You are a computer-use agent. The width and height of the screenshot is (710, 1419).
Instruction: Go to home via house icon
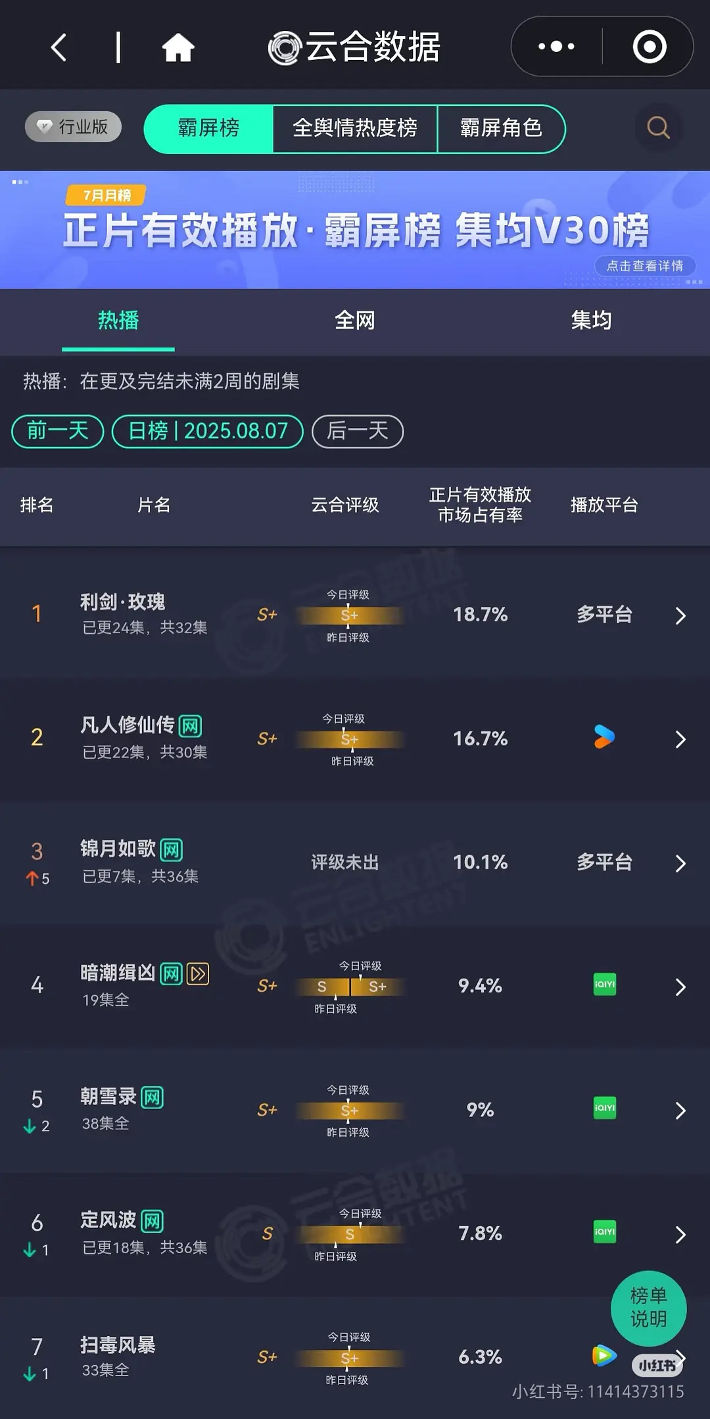[178, 47]
